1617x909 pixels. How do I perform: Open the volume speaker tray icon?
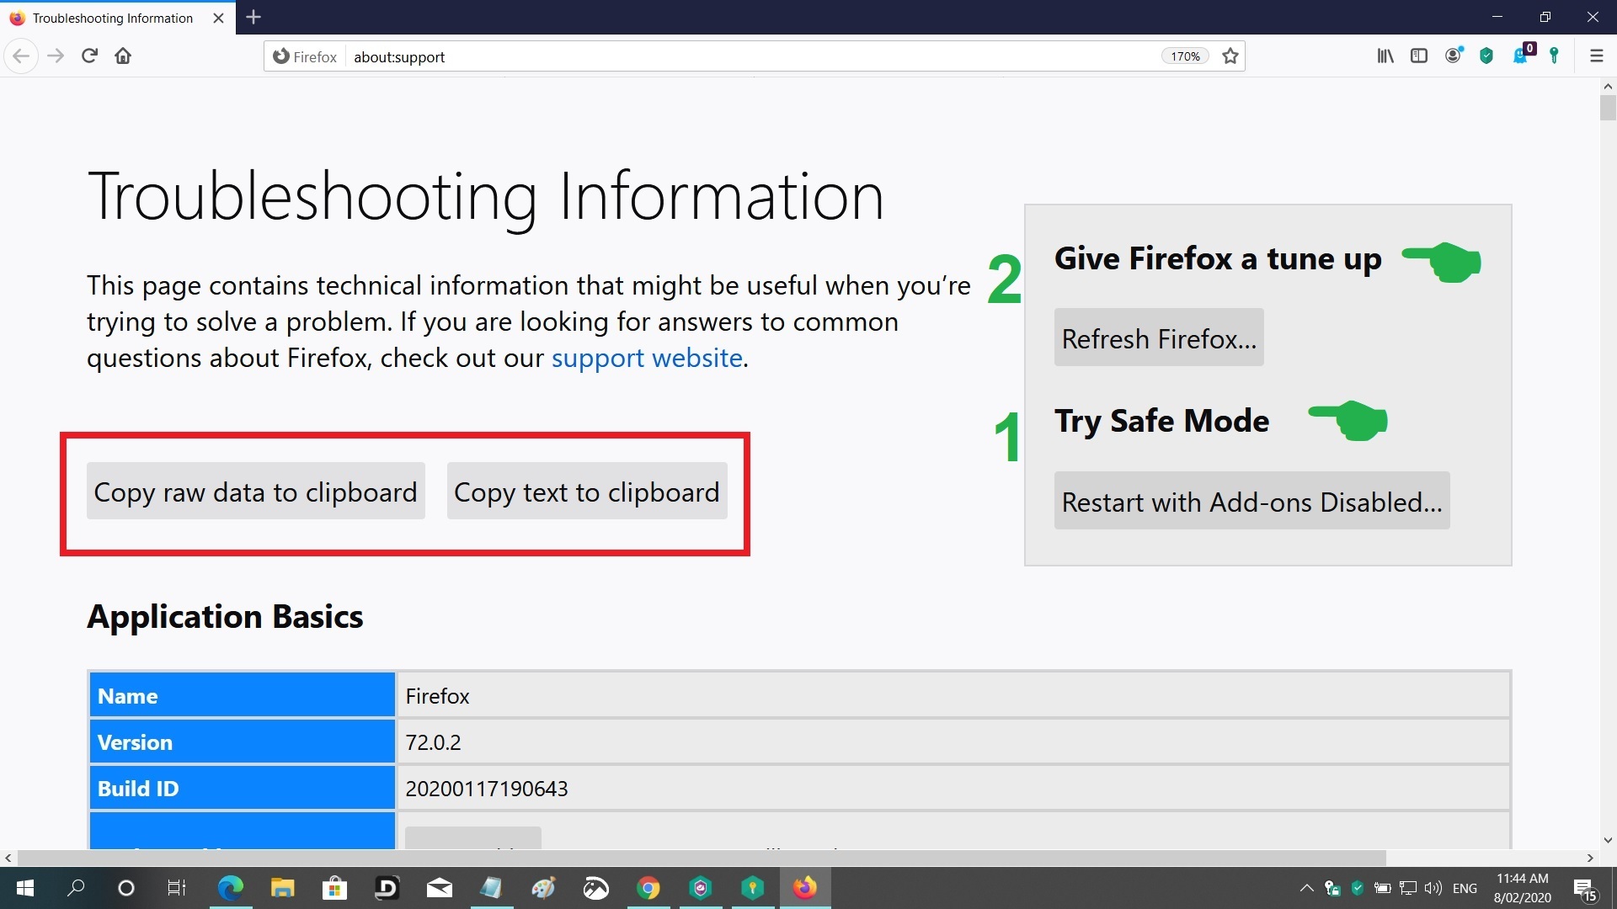[1433, 888]
